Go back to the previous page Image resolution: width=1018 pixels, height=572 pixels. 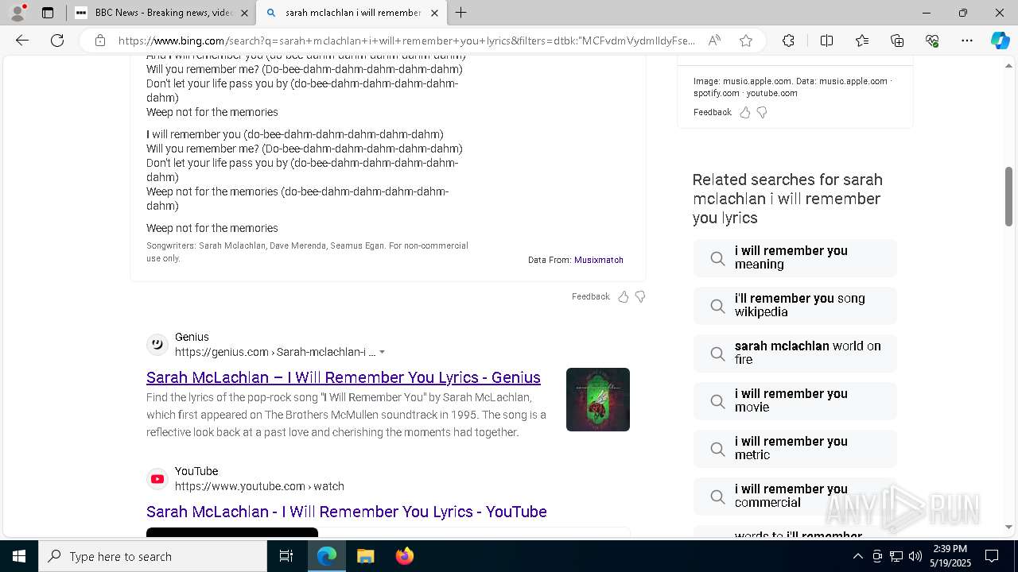coord(22,41)
